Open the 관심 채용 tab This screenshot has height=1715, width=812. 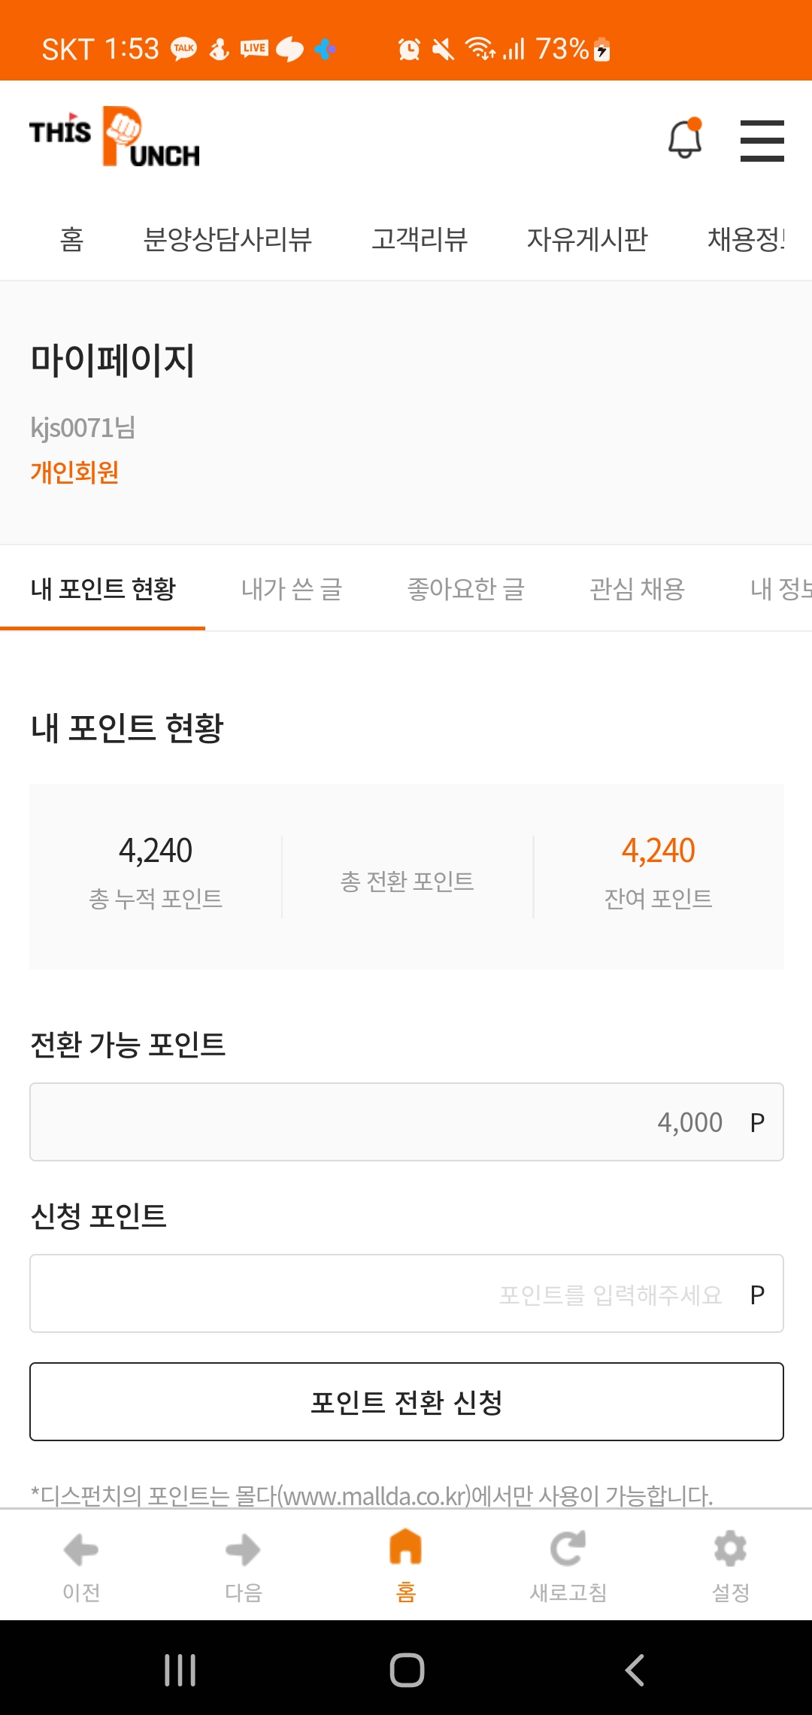click(x=637, y=589)
